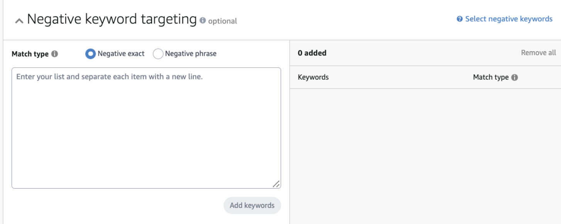Choose the Negative phrase radio circle
Viewport: 561px width, 224px height.
(x=158, y=54)
